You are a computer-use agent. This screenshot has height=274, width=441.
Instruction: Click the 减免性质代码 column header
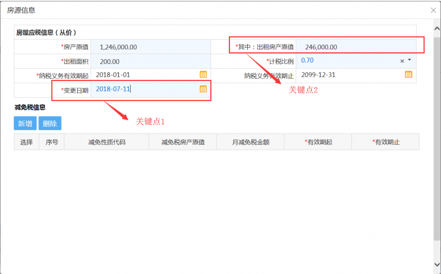pyautogui.click(x=107, y=142)
